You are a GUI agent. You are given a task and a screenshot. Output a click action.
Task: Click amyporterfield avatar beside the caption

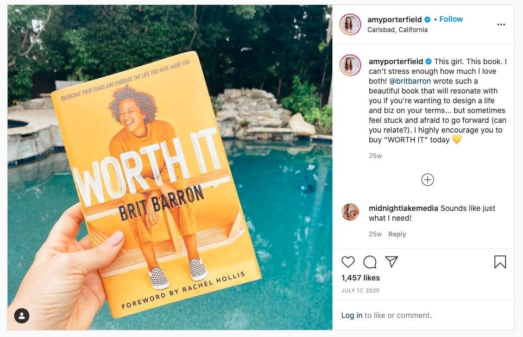pyautogui.click(x=350, y=65)
